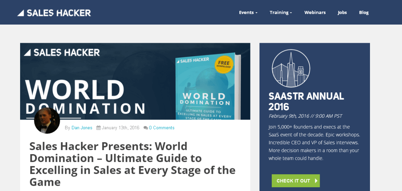Open the SaaStr Annual 2016 heading
Screen dimensions: 402x191
point(306,101)
